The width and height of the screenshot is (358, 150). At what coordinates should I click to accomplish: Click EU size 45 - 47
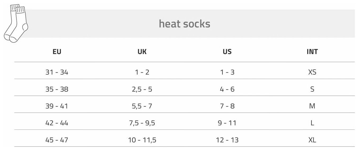[57, 140]
